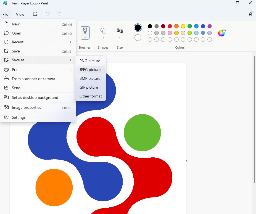
Task: Click the undo arrow icon
Action: tap(47, 14)
